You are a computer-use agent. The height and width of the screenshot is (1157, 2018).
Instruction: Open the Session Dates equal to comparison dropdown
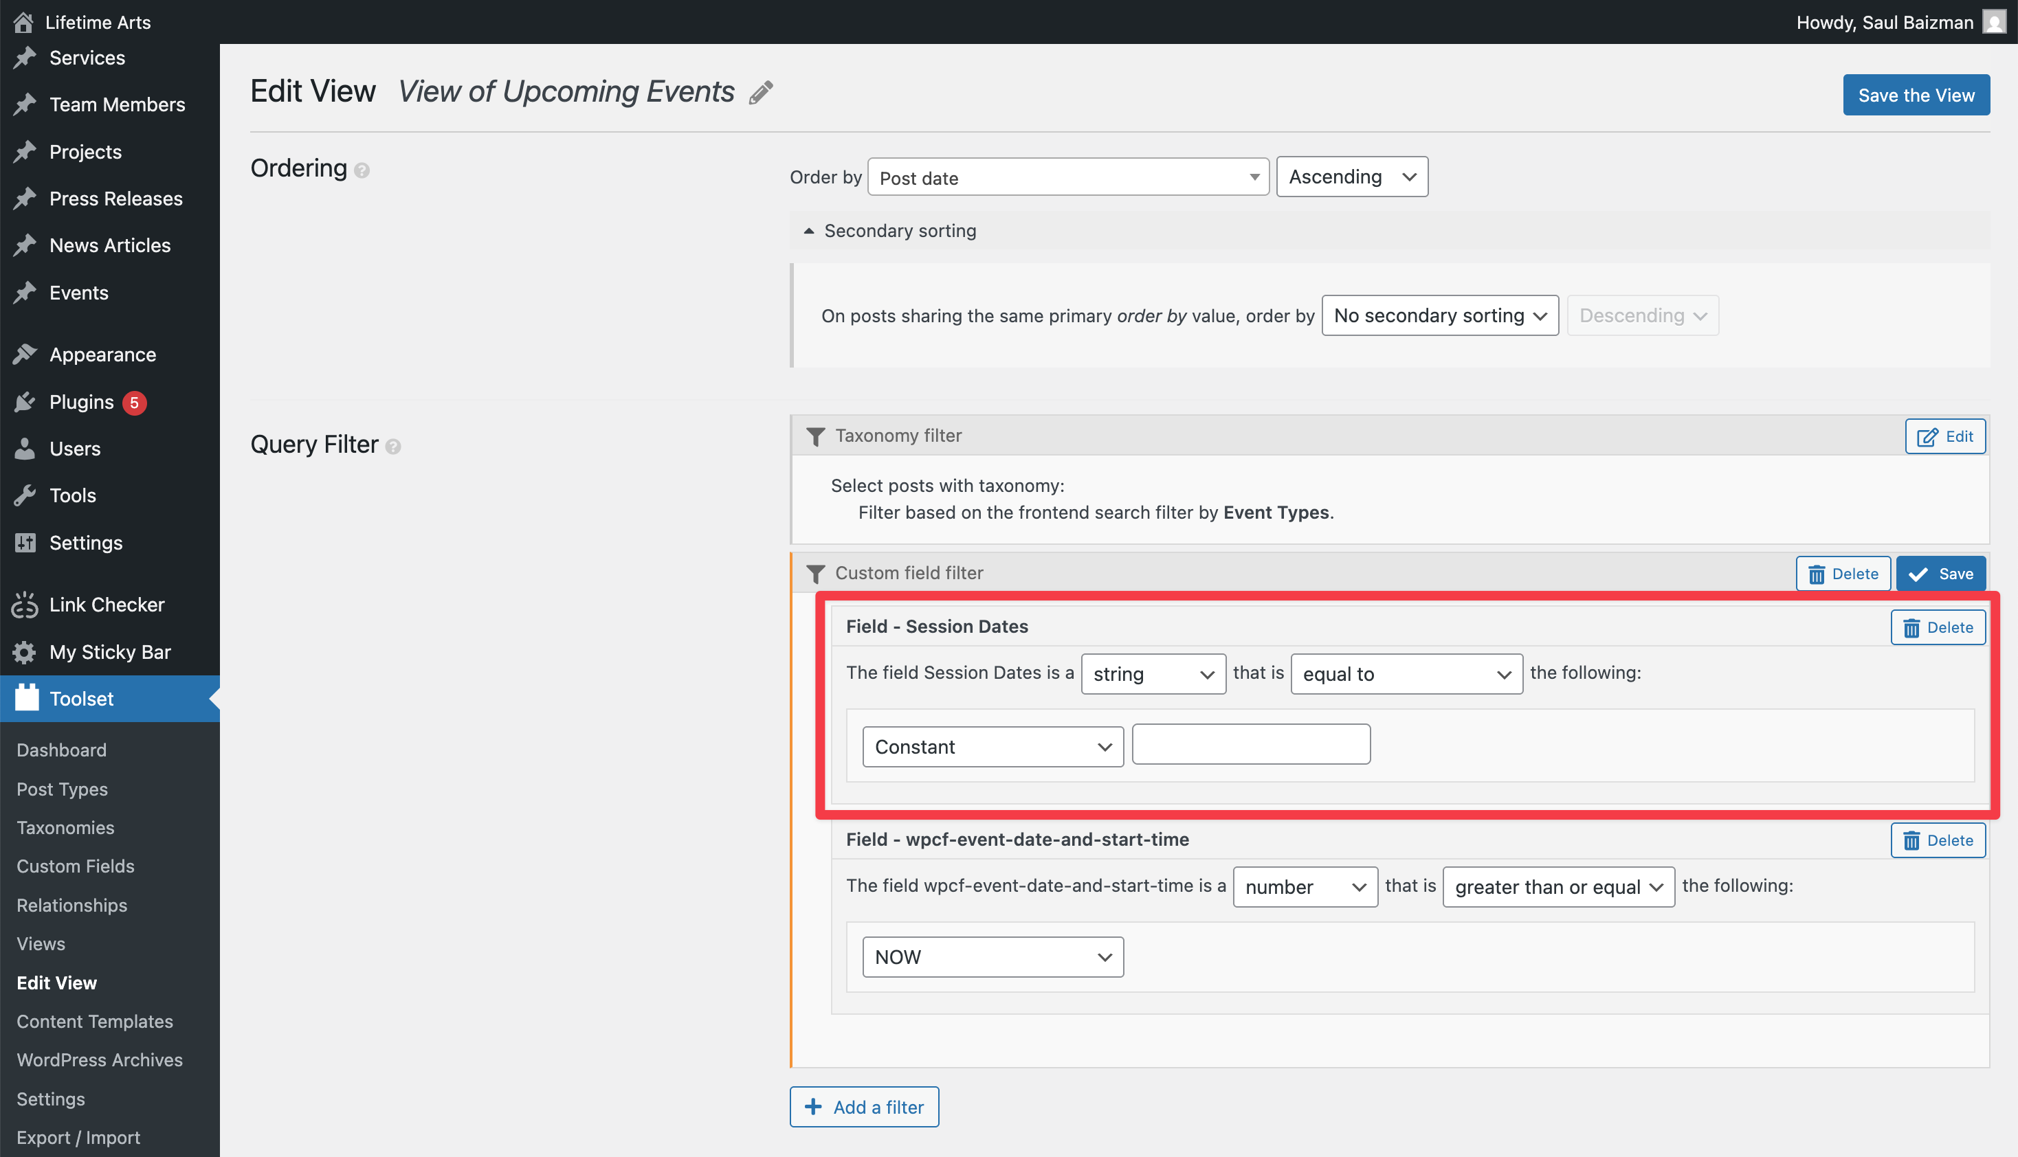pyautogui.click(x=1406, y=674)
